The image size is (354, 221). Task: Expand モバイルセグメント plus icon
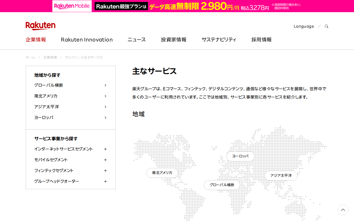105,160
